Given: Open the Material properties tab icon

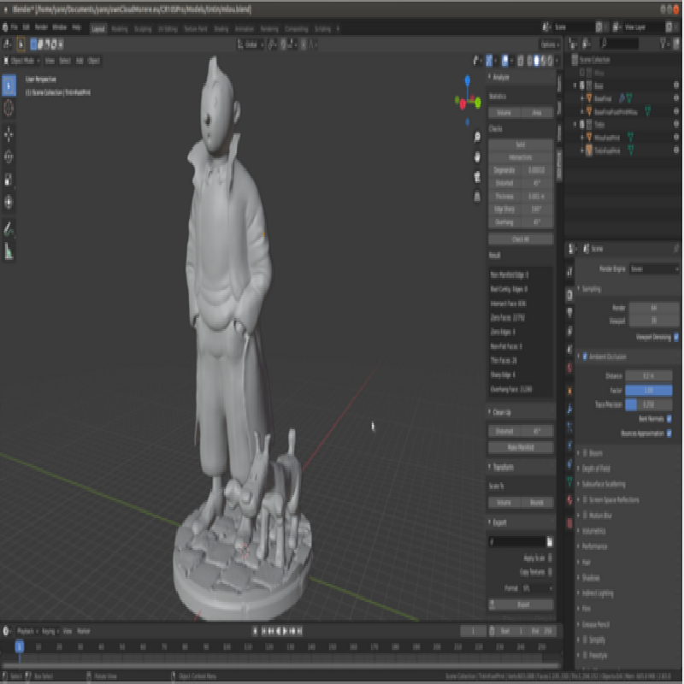Looking at the screenshot, I should [569, 500].
